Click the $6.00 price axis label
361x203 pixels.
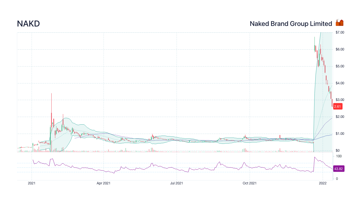pos(340,49)
